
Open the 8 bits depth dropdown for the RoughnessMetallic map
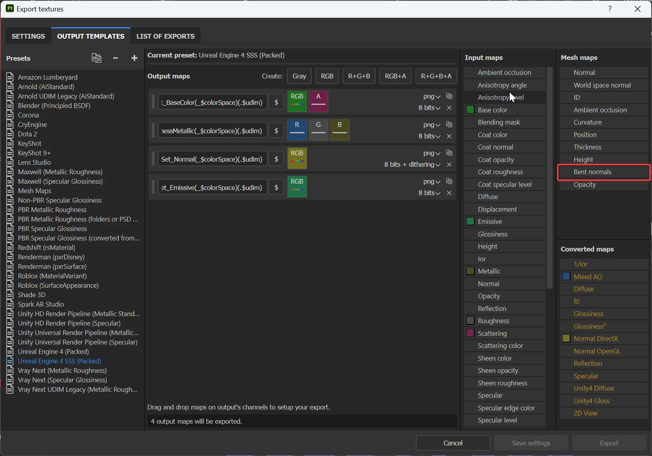tap(429, 136)
